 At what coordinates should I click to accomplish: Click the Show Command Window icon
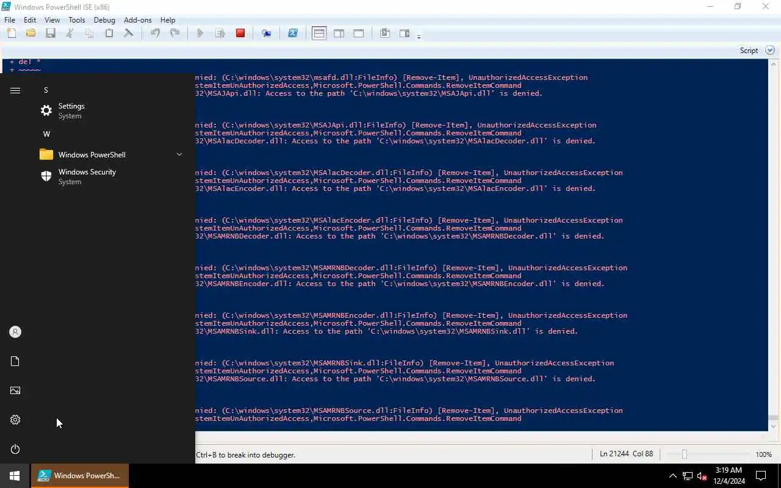pos(385,34)
